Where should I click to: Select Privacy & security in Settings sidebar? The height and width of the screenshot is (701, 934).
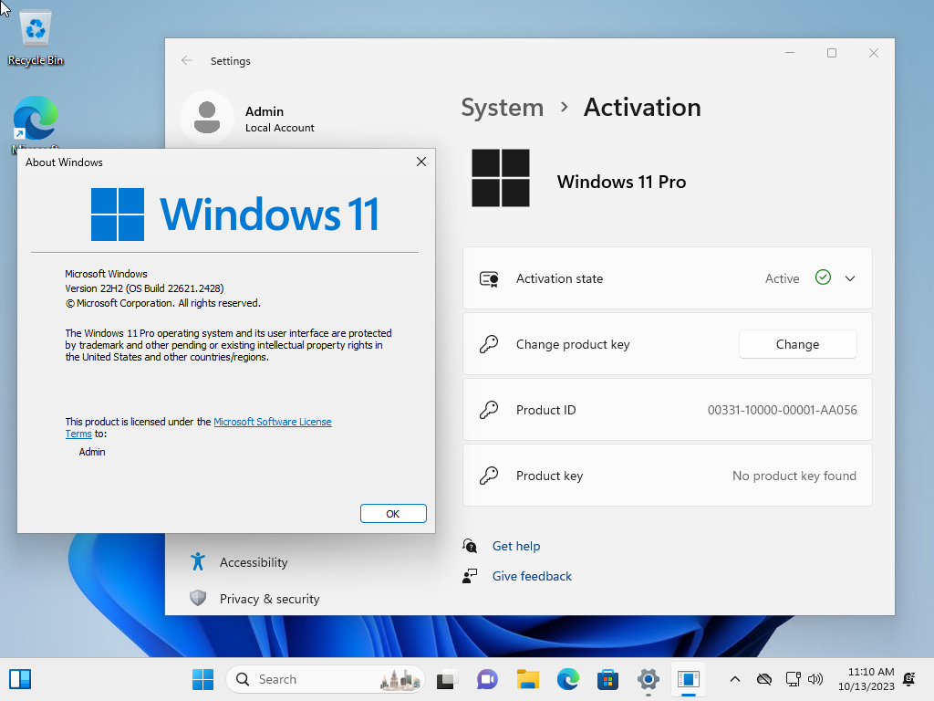click(269, 599)
